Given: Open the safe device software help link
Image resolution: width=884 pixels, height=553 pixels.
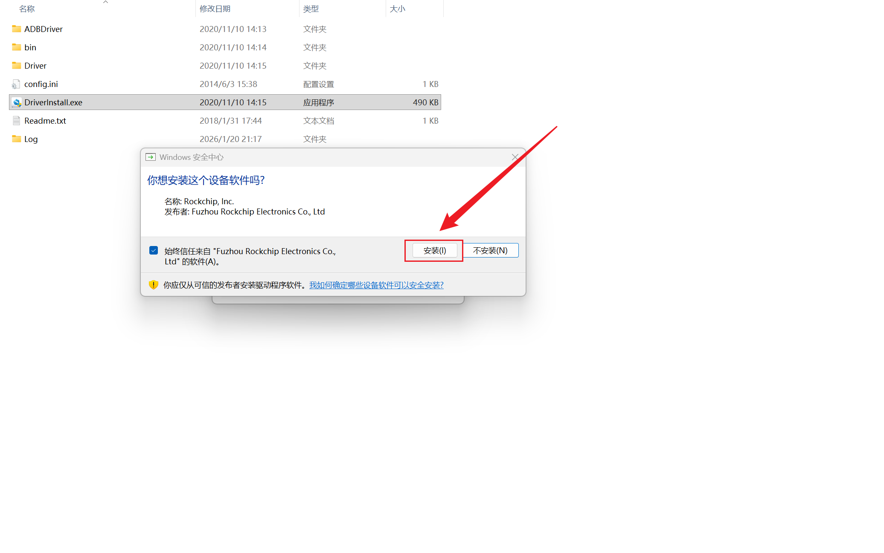Looking at the screenshot, I should click(x=376, y=285).
